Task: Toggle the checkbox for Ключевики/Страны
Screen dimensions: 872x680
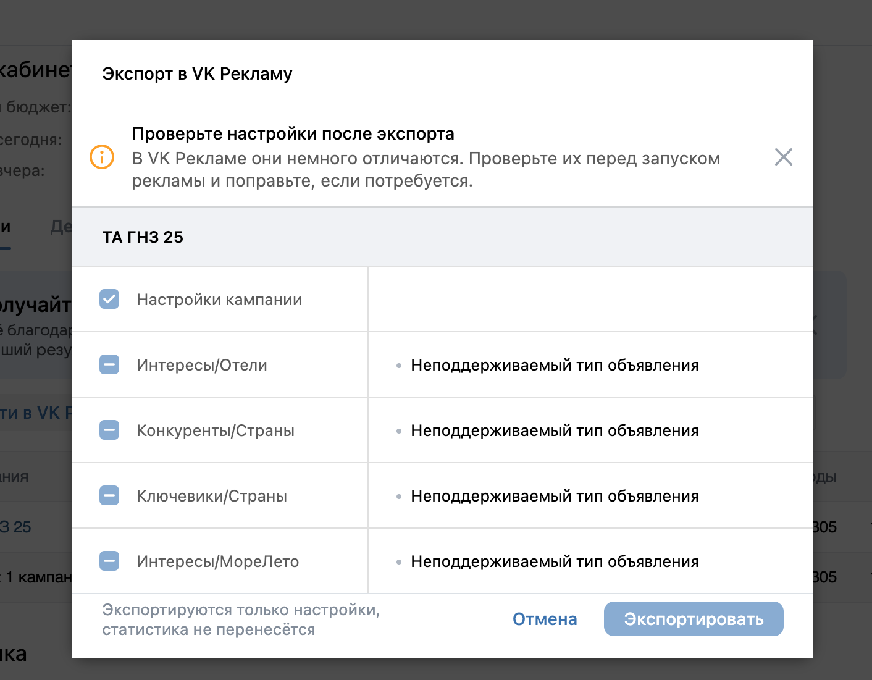Action: (109, 496)
